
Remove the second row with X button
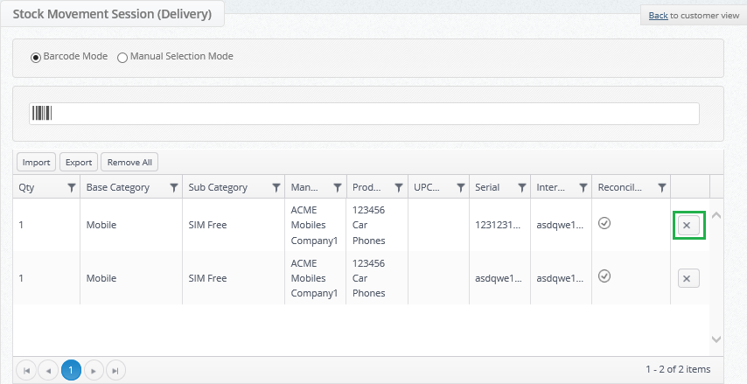pyautogui.click(x=688, y=278)
